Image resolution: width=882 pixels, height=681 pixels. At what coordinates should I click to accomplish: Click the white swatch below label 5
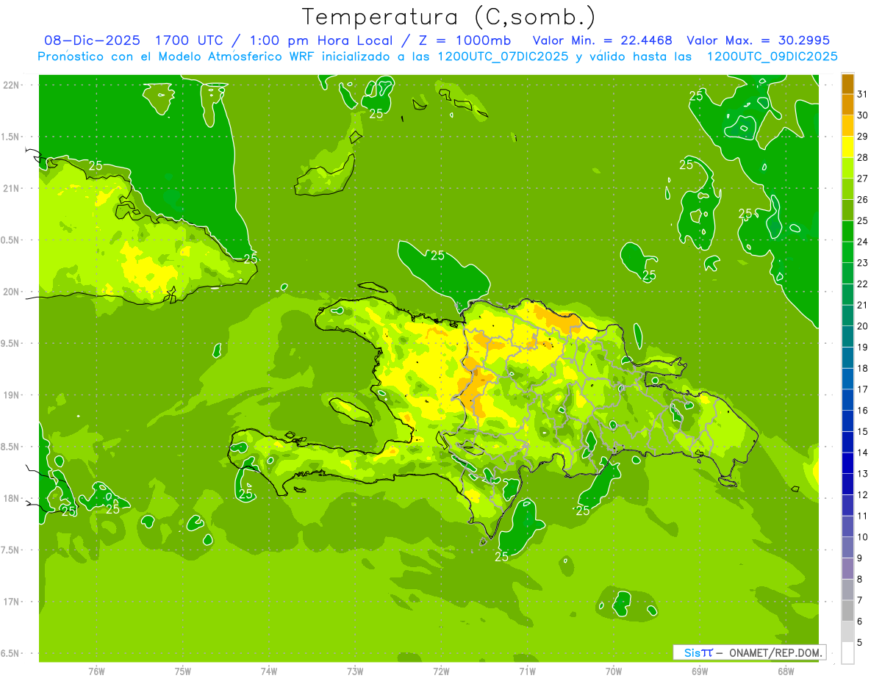[x=847, y=653]
